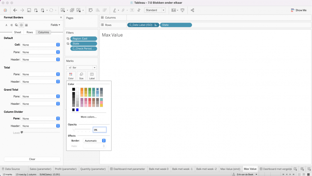The height and width of the screenshot is (176, 312).
Task: Switch to the Rows tab in Format Borders
Action: tap(30, 32)
